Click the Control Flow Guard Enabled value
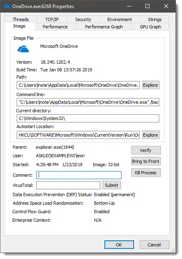The height and width of the screenshot is (259, 182). 102,212
